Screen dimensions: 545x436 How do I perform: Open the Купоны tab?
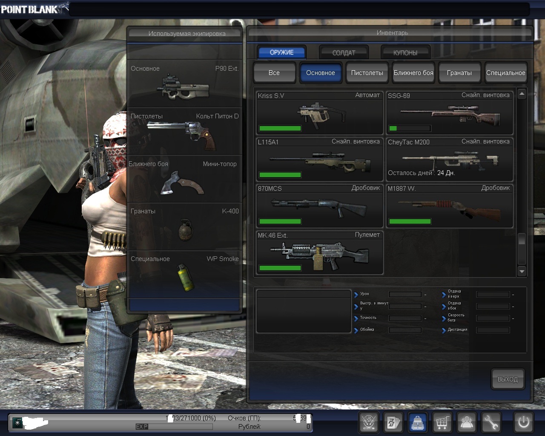tap(405, 53)
